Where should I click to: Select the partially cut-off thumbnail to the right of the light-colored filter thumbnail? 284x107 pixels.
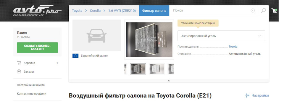coord(171,69)
